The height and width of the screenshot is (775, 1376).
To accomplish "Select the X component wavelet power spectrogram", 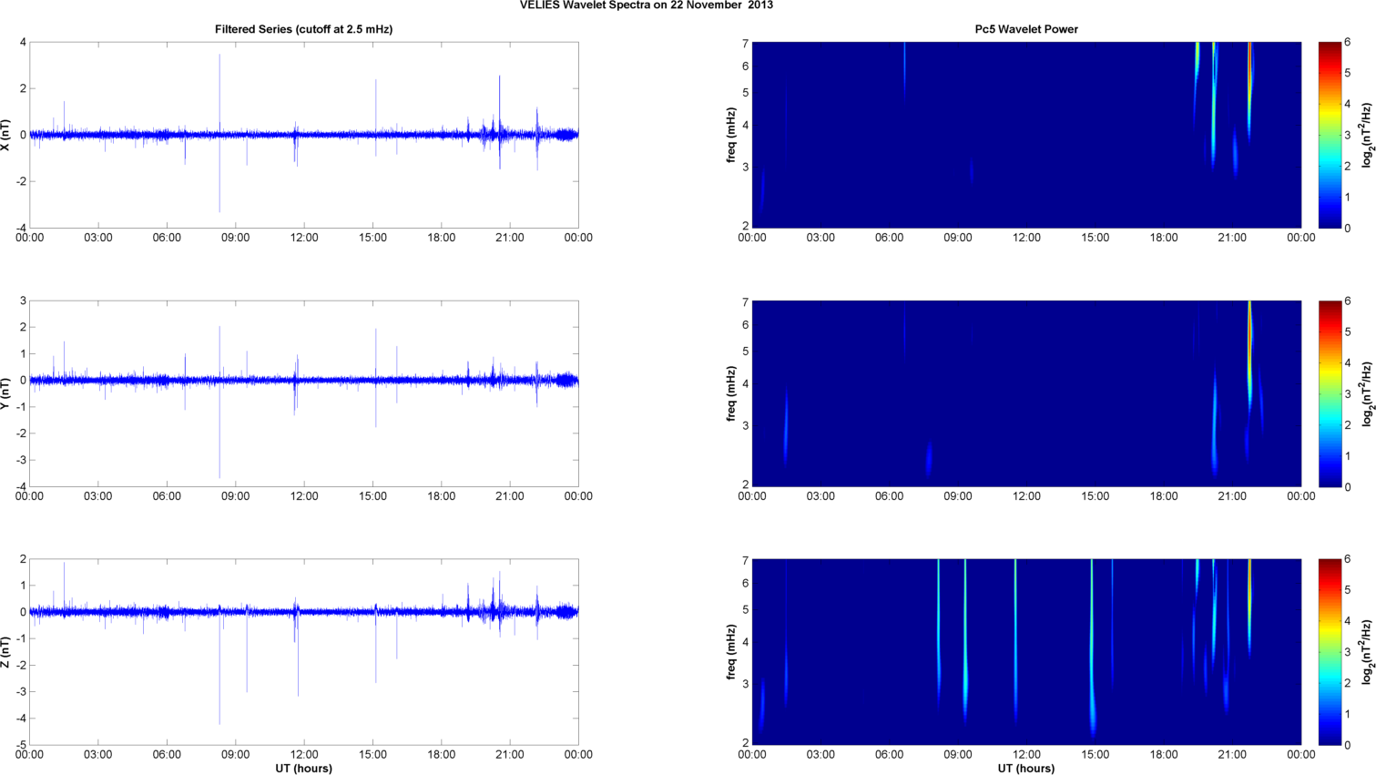I will click(1026, 135).
